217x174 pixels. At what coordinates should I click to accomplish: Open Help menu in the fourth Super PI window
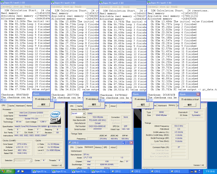point(175,7)
